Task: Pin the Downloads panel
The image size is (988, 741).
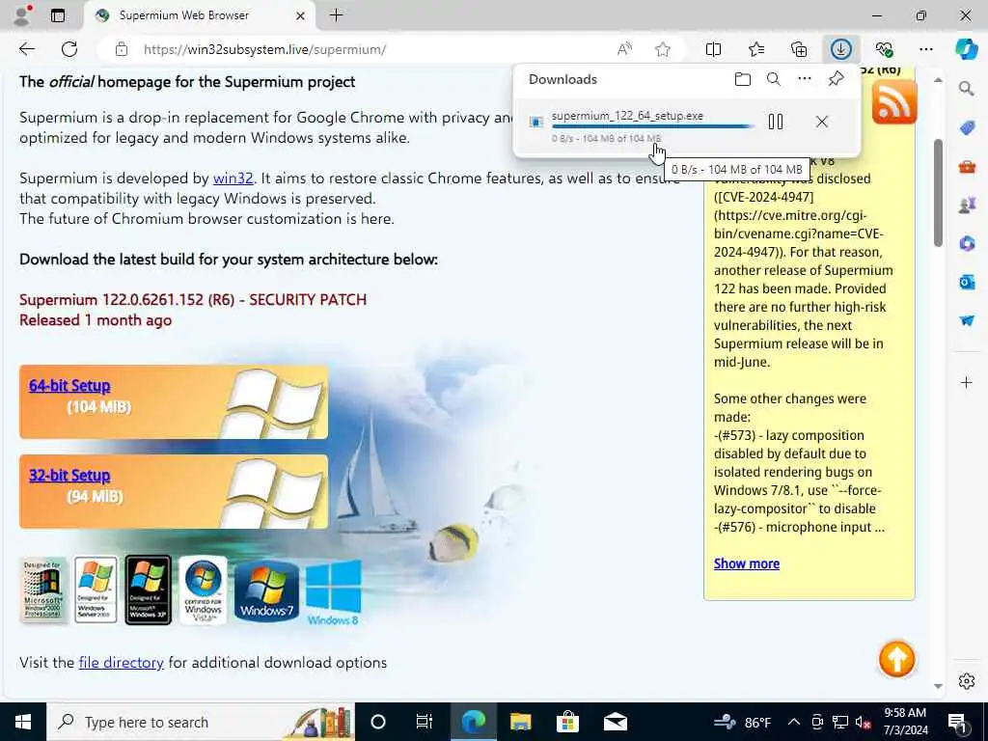Action: click(x=836, y=79)
